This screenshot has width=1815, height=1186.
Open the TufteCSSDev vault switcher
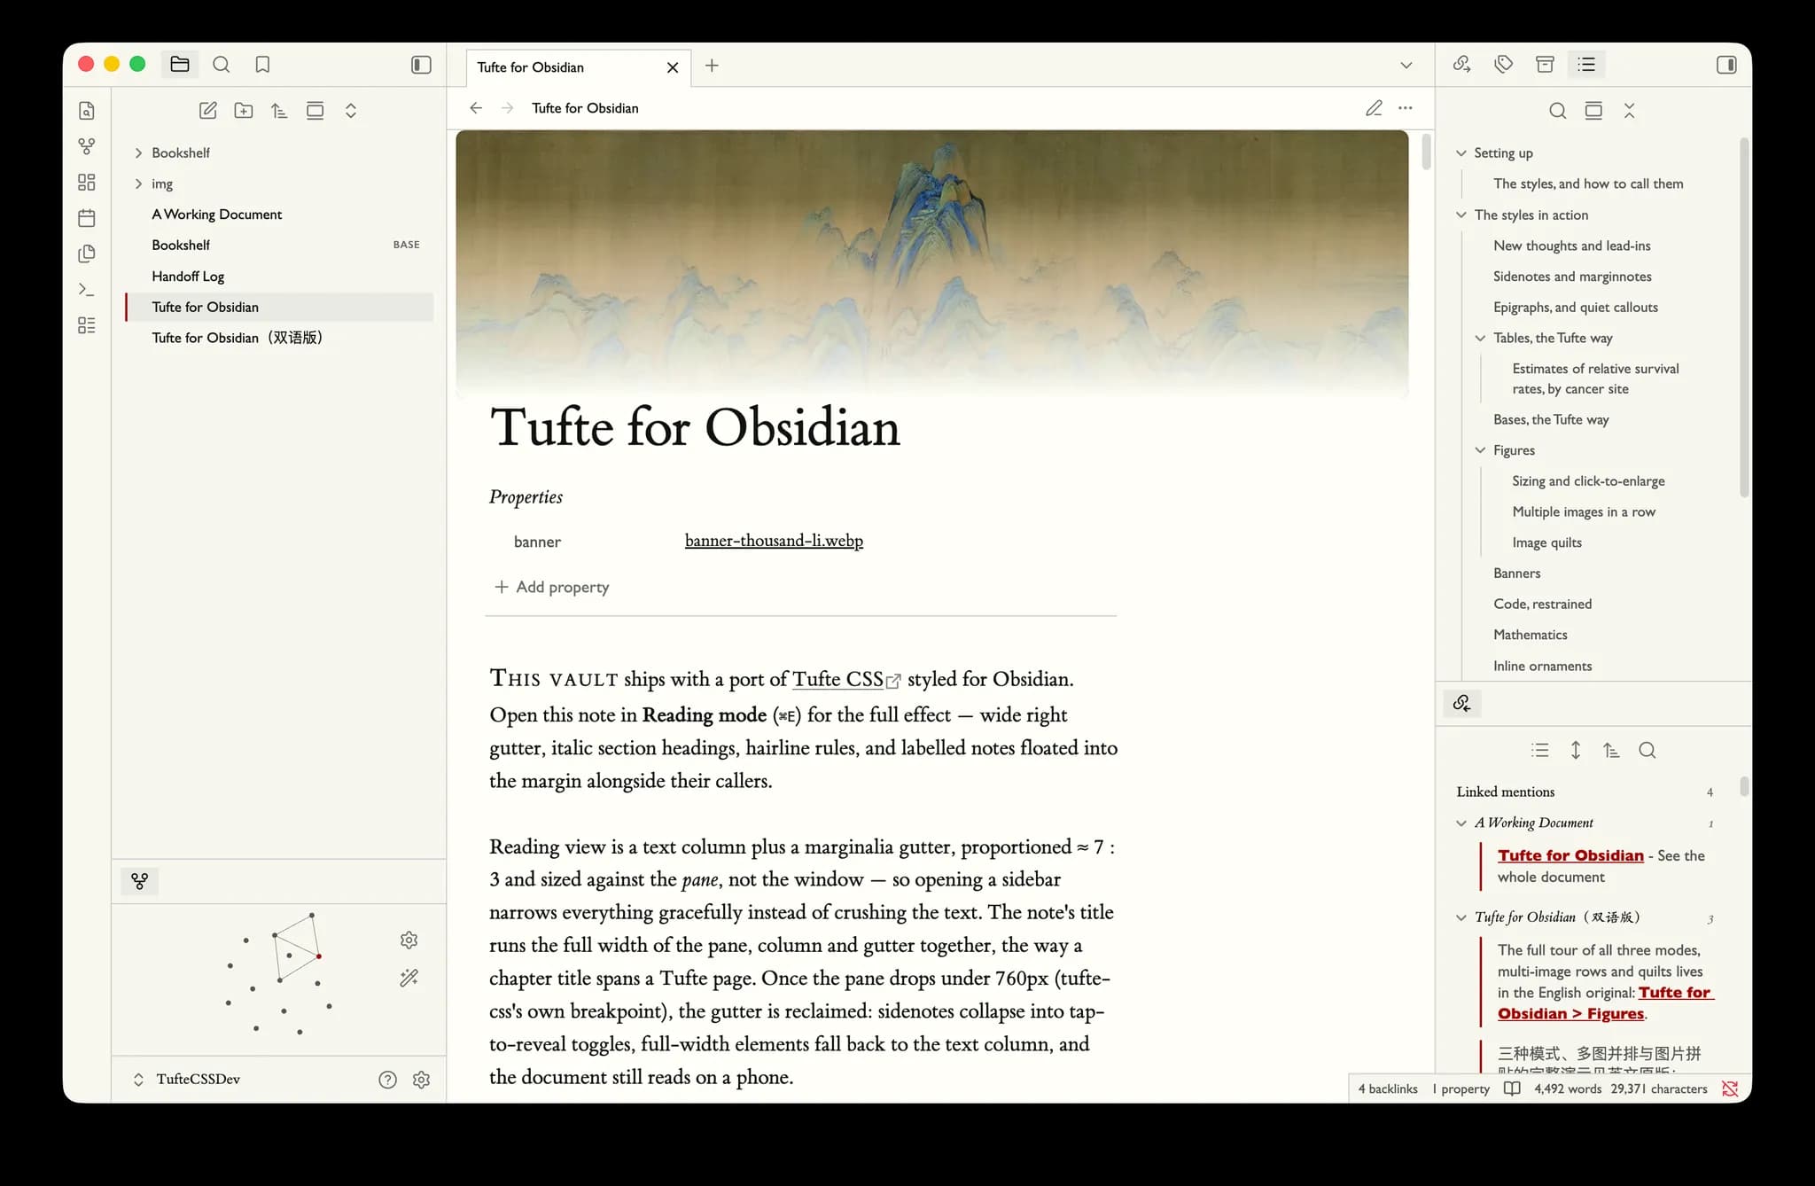click(186, 1080)
